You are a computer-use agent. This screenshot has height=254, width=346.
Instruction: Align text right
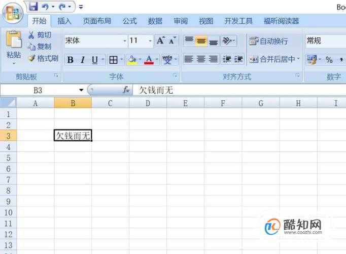pos(213,59)
